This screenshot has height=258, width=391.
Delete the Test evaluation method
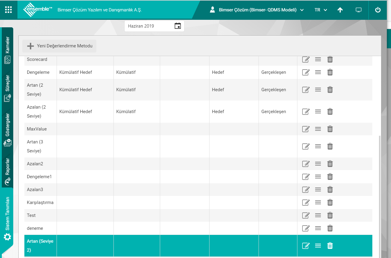[330, 215]
